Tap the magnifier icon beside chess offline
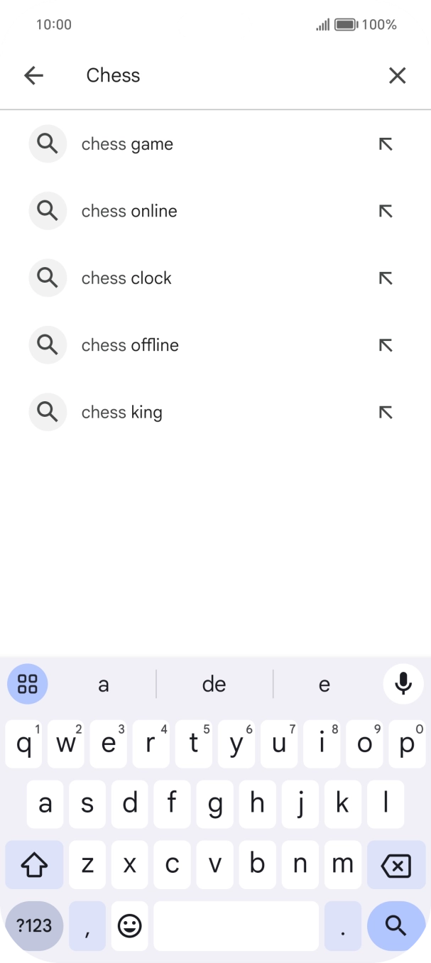Image resolution: width=431 pixels, height=963 pixels. [x=48, y=344]
